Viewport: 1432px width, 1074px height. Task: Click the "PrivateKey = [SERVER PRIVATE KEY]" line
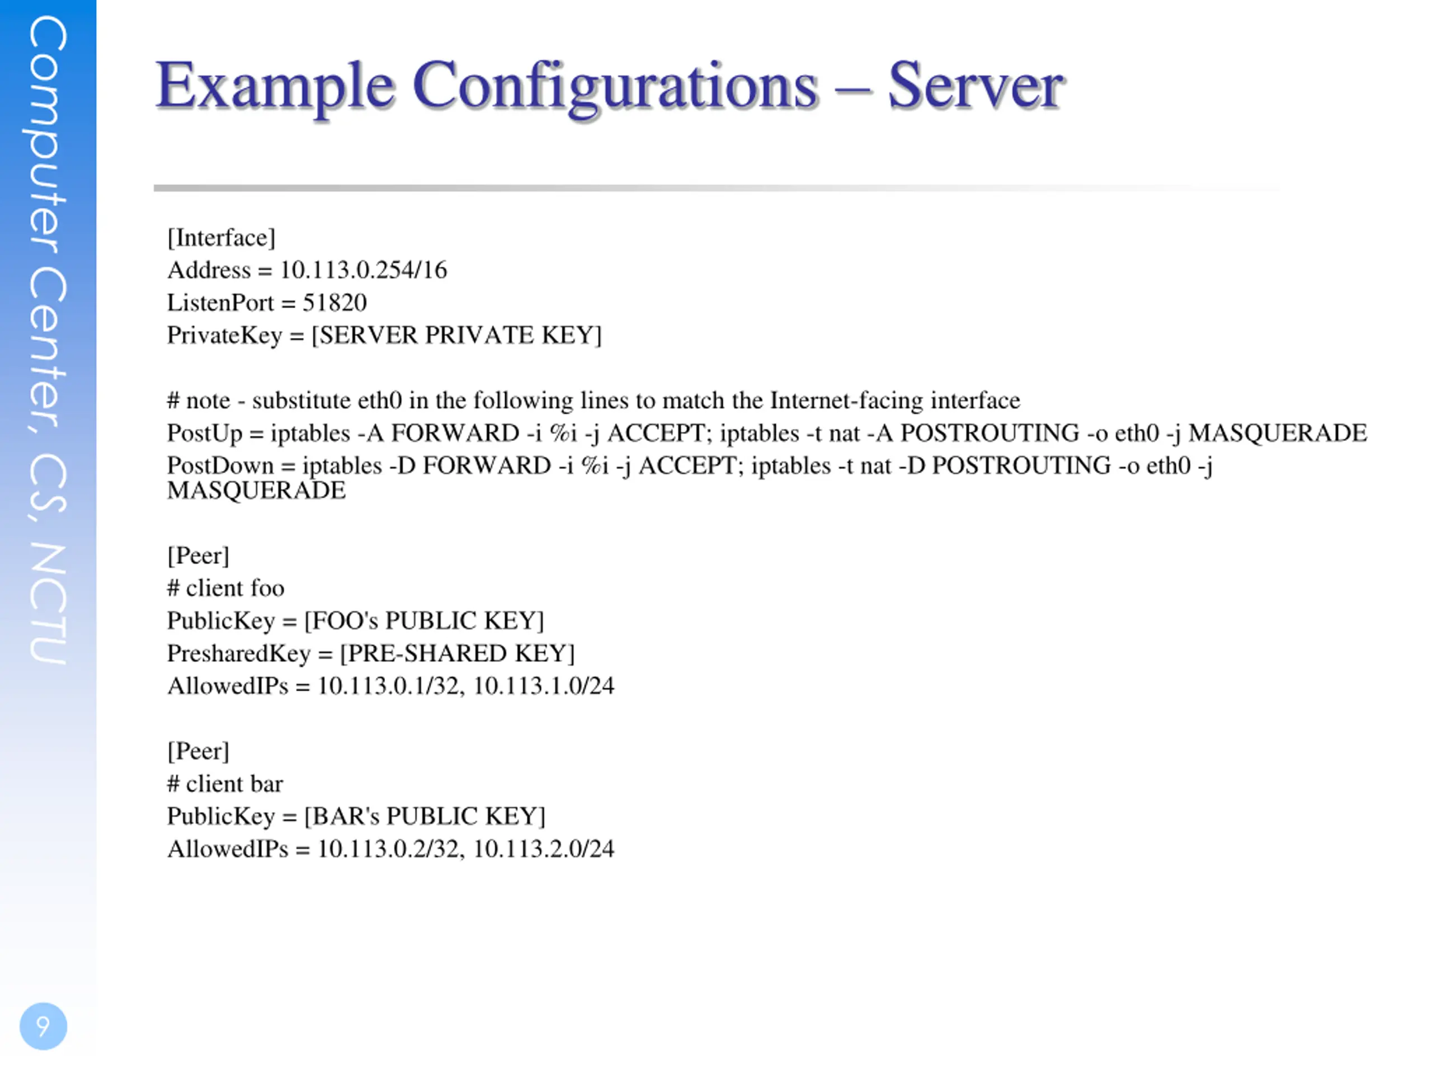(384, 335)
